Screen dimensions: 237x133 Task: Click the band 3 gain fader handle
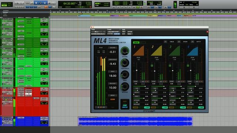coord(173,71)
